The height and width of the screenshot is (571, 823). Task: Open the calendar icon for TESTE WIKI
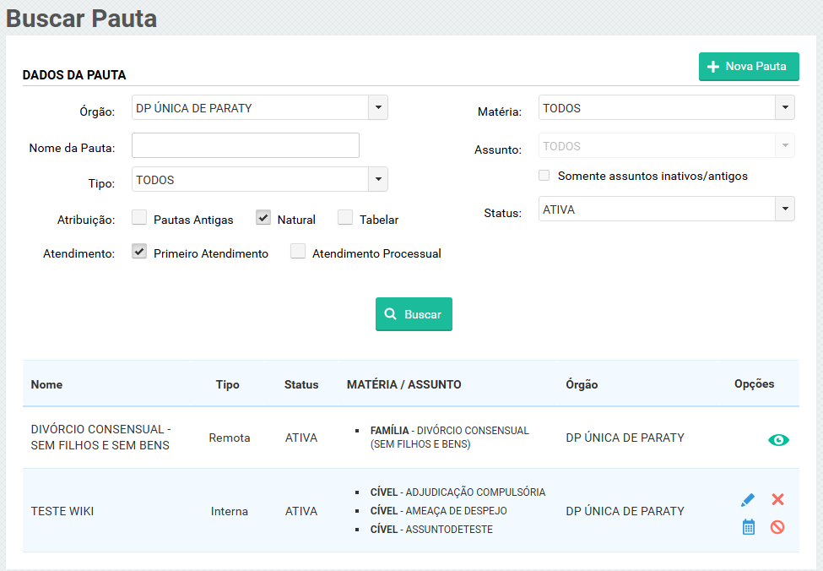coord(748,527)
